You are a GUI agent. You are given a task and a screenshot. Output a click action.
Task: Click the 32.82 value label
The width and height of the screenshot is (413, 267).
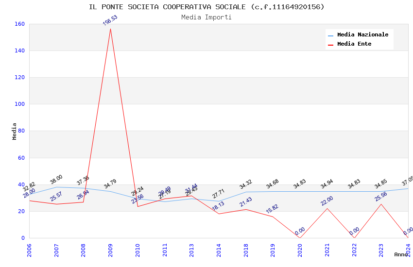[x=29, y=186]
